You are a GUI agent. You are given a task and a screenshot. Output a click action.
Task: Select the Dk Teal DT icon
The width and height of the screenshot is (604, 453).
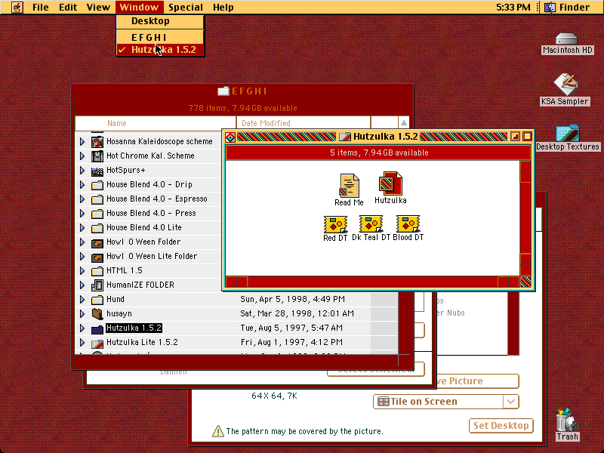[371, 223]
